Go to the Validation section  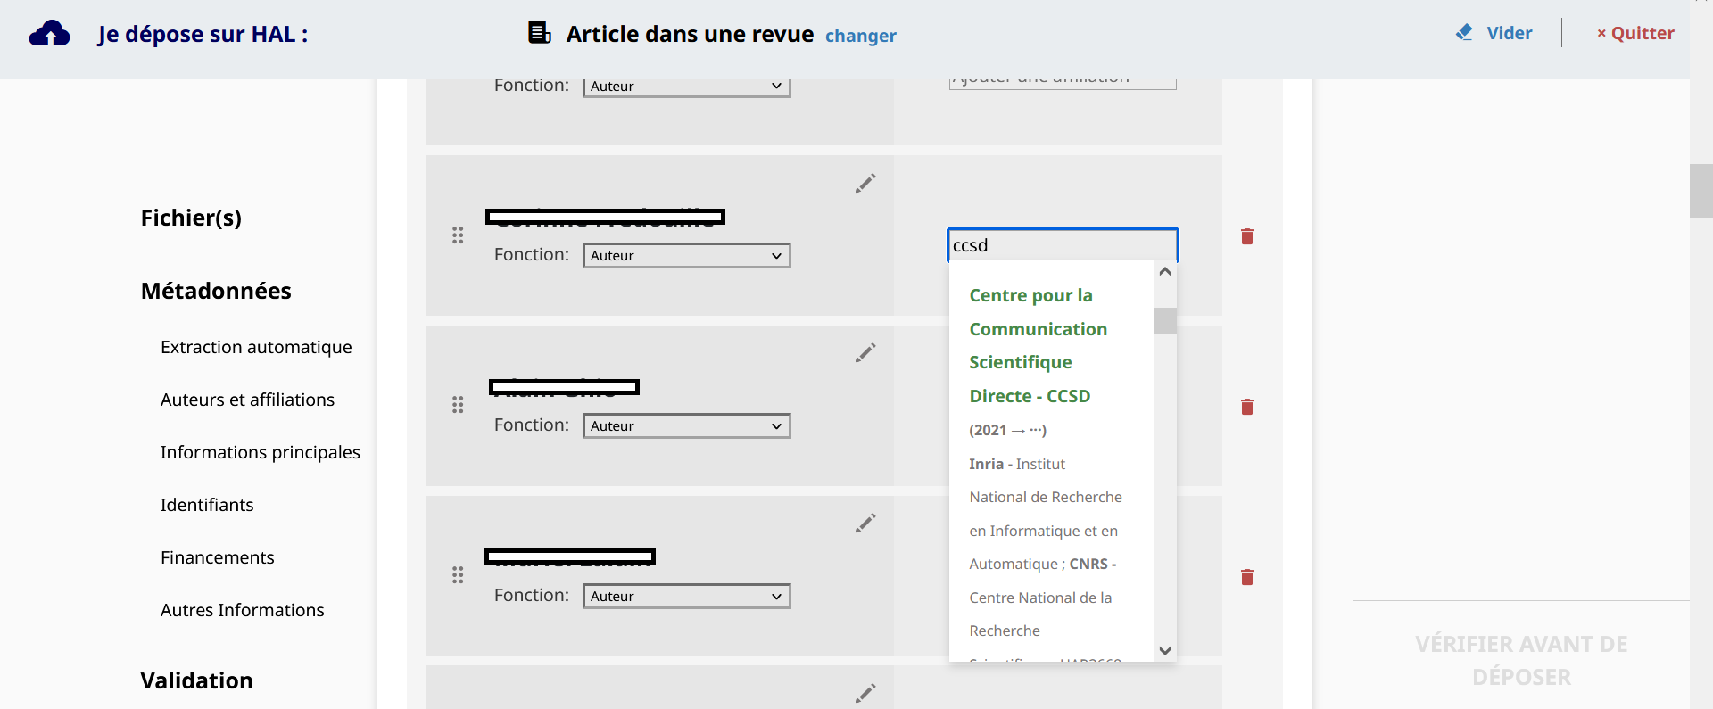196,680
